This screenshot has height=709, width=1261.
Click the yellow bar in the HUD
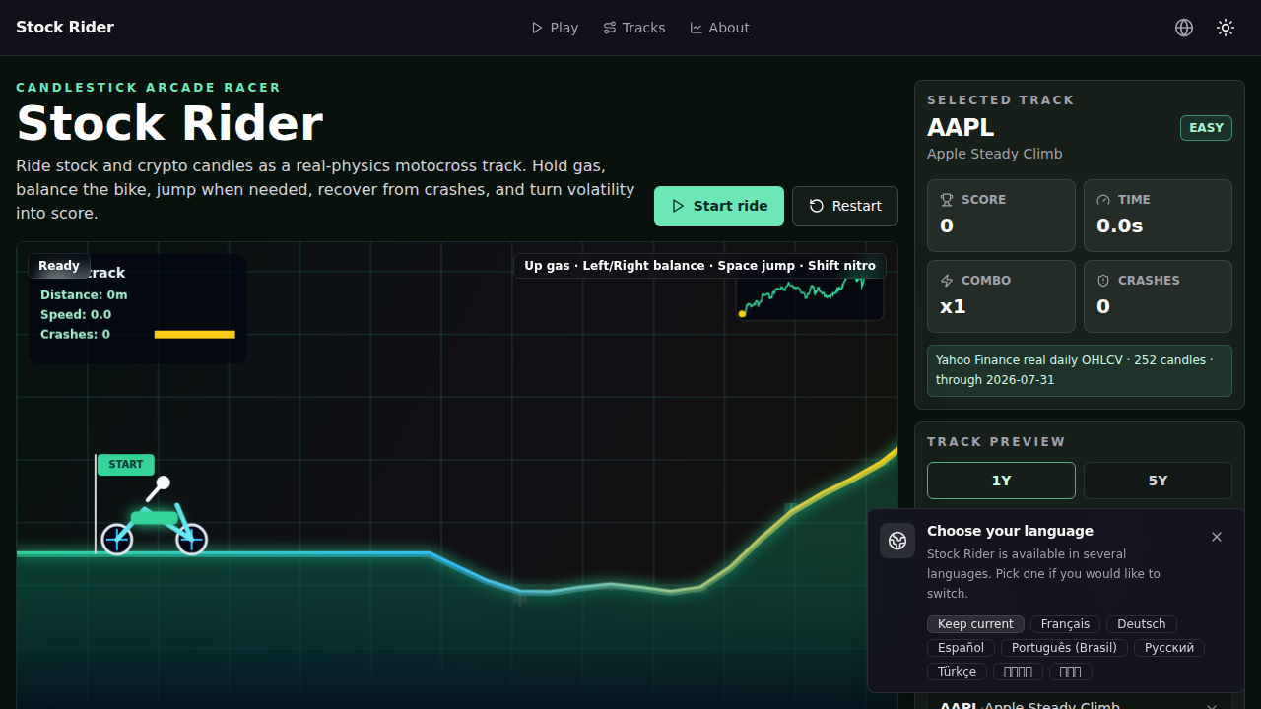coord(195,335)
